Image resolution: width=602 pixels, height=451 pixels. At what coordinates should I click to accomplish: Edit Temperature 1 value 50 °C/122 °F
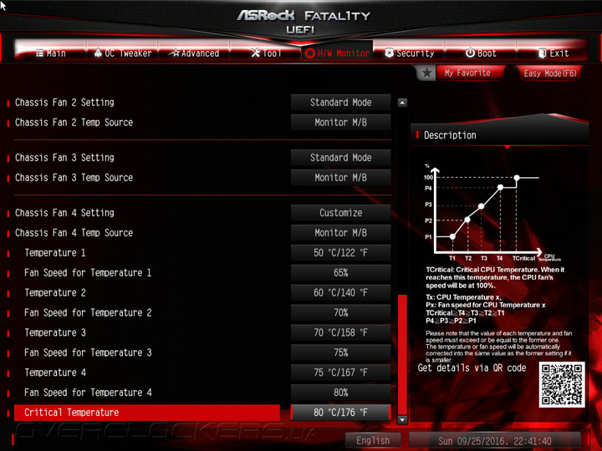pos(340,253)
